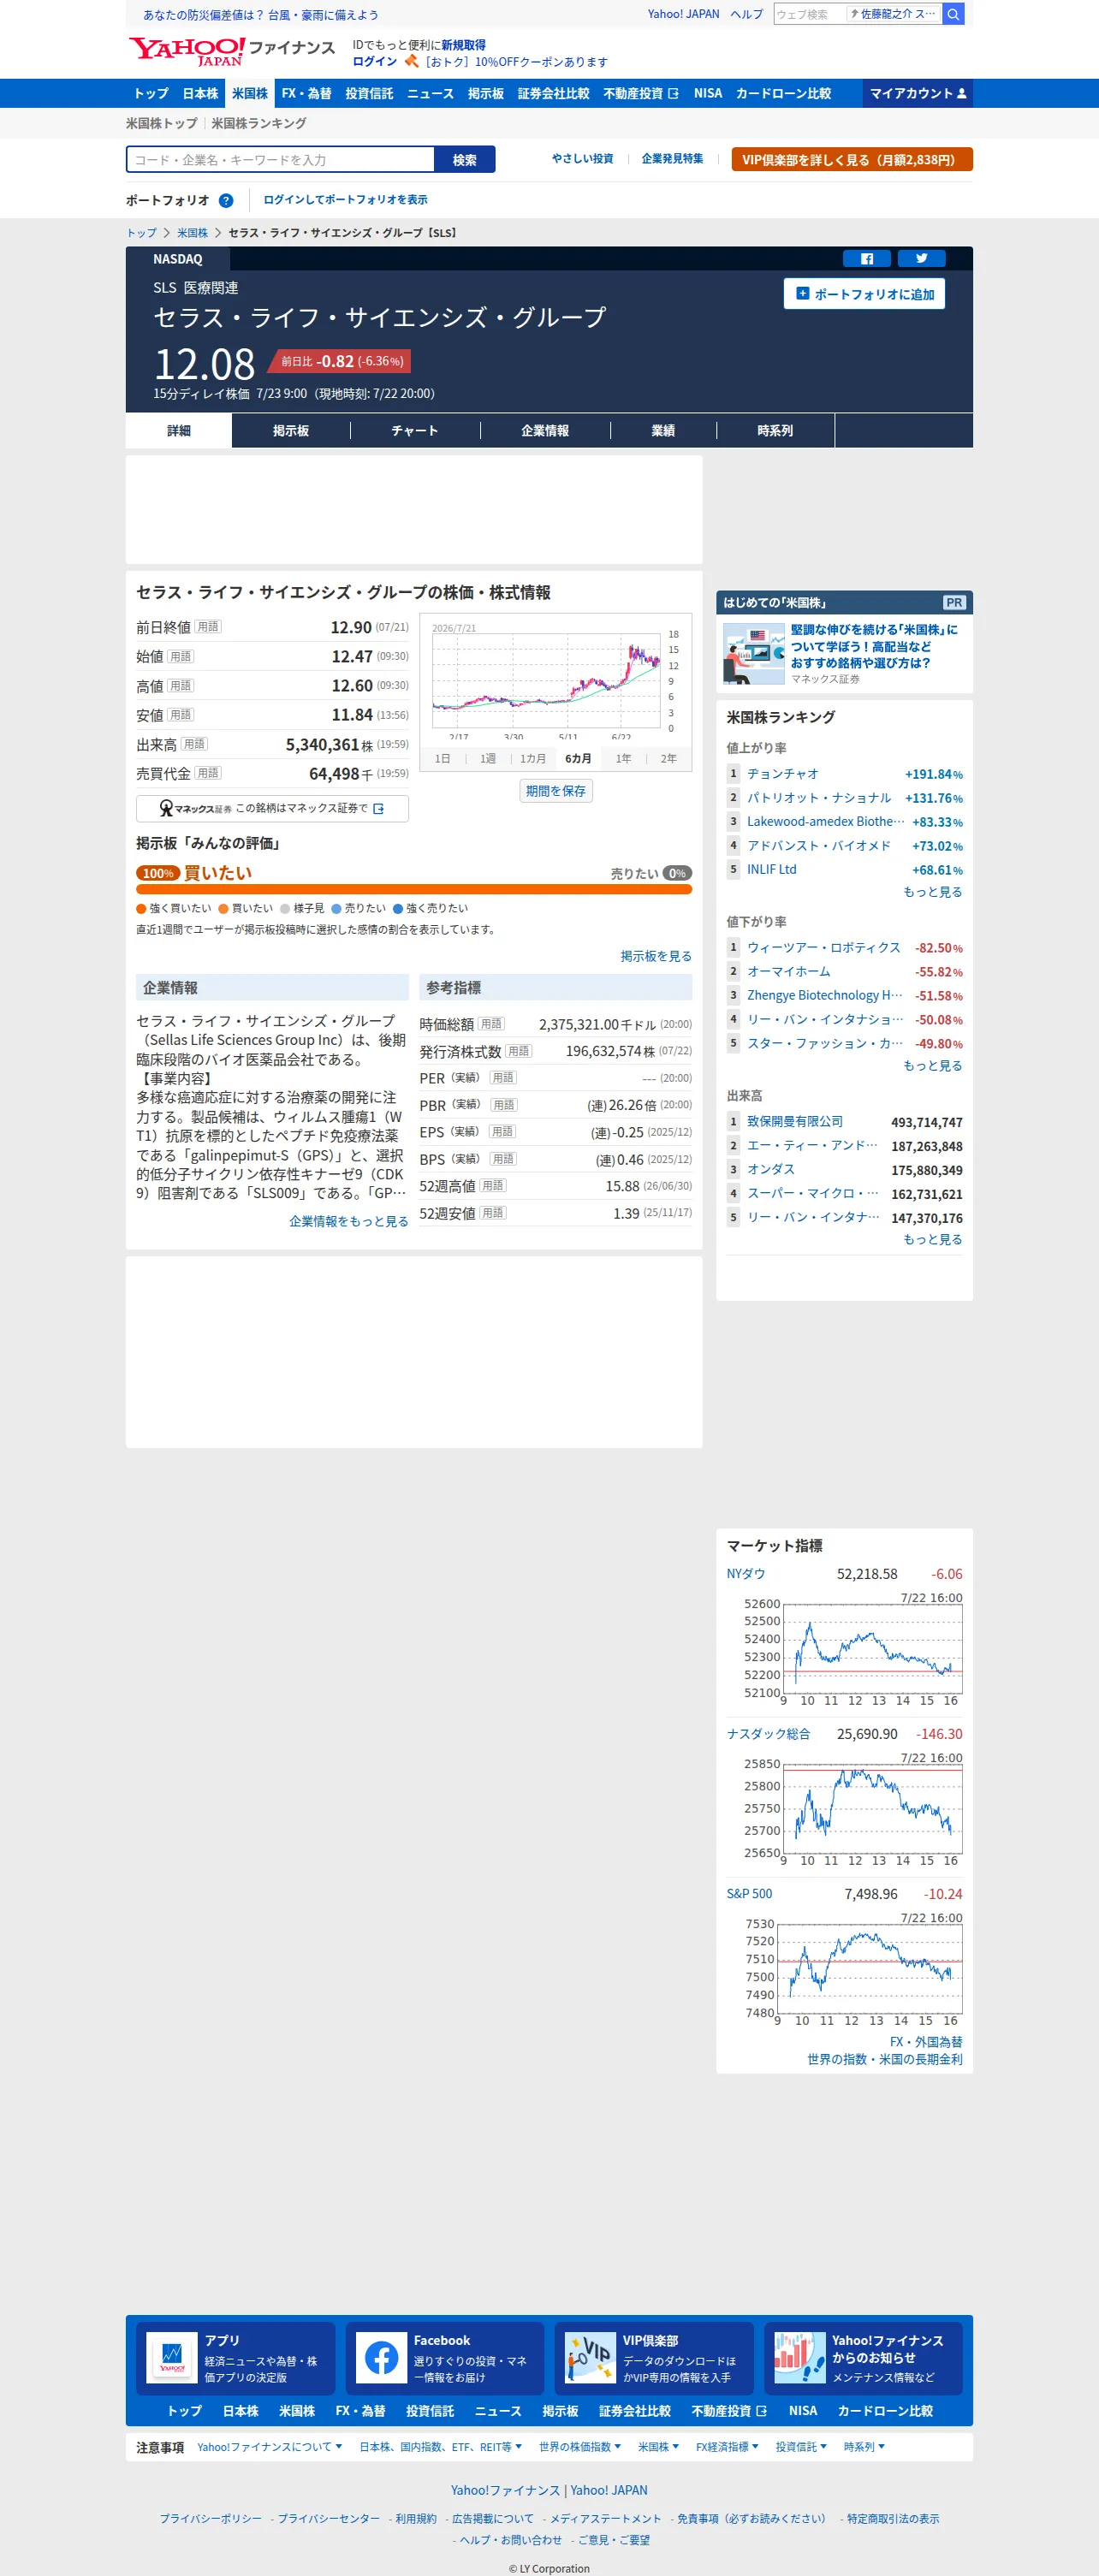Switch to the 企業情報 tab
Image resolution: width=1099 pixels, height=2576 pixels.
pos(545,431)
